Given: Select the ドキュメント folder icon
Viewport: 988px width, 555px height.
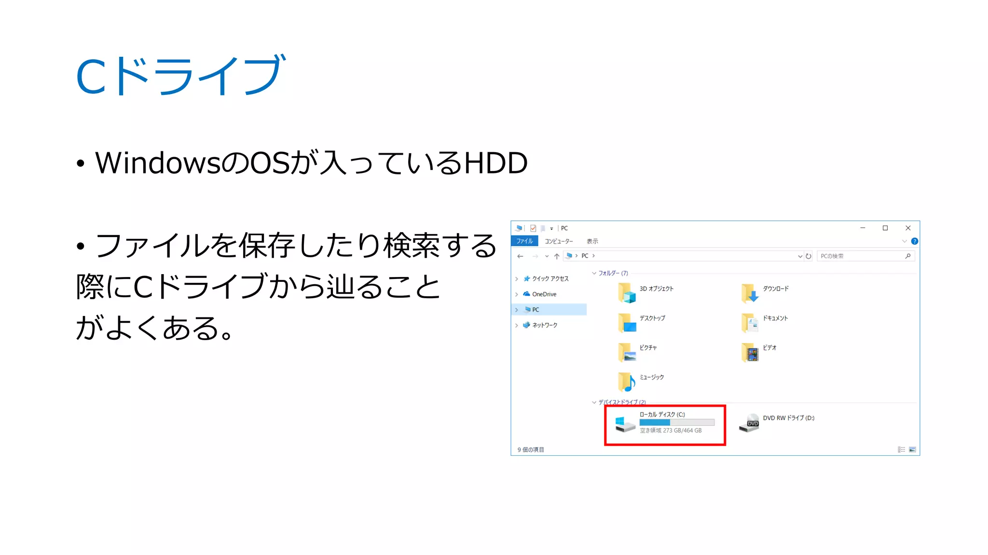Looking at the screenshot, I should click(x=750, y=322).
